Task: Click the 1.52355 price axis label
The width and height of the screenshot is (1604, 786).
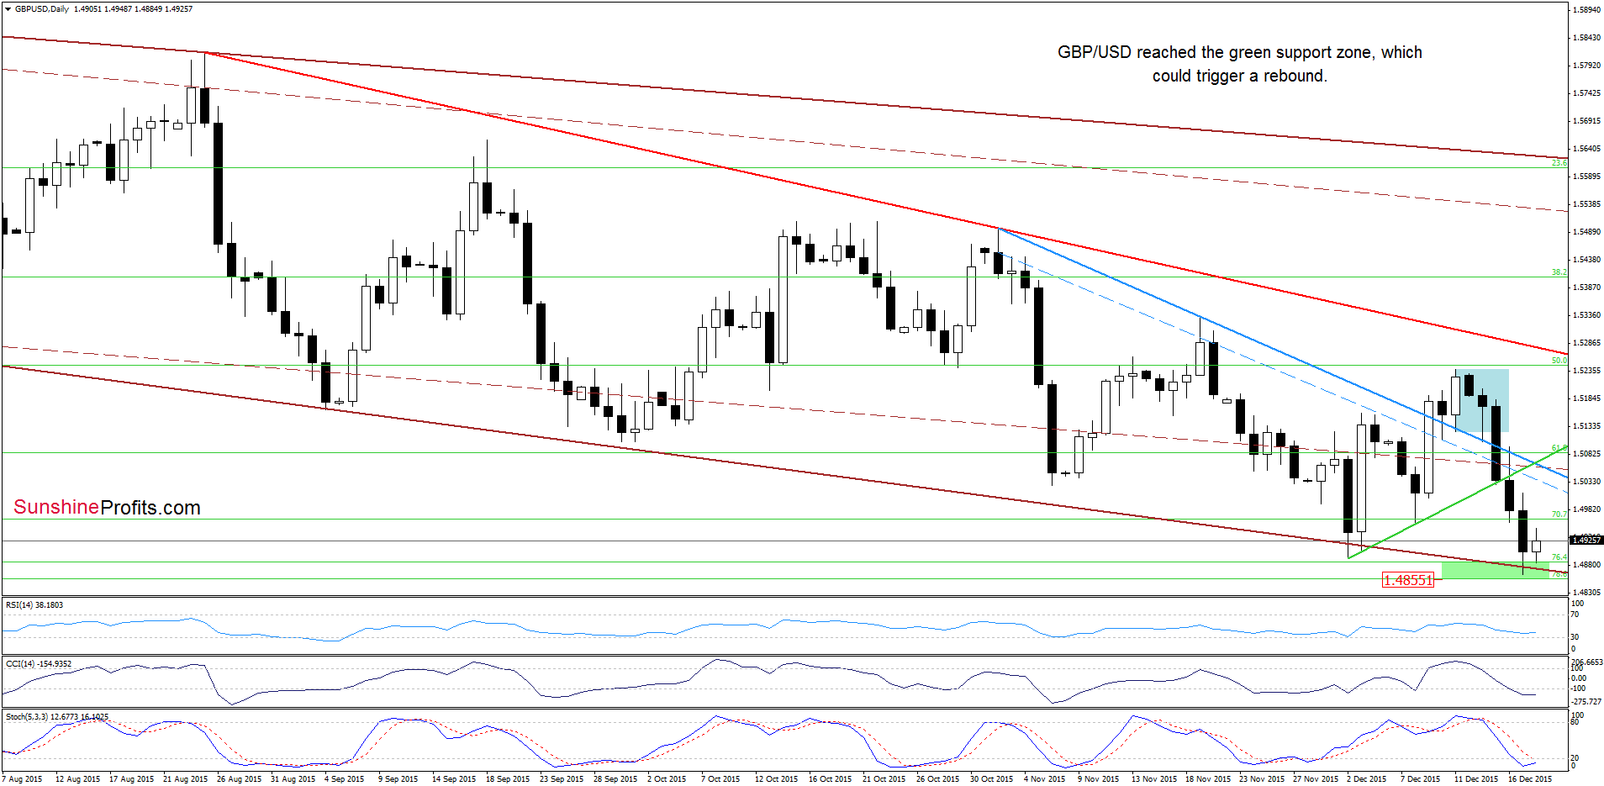Action: pyautogui.click(x=1586, y=371)
